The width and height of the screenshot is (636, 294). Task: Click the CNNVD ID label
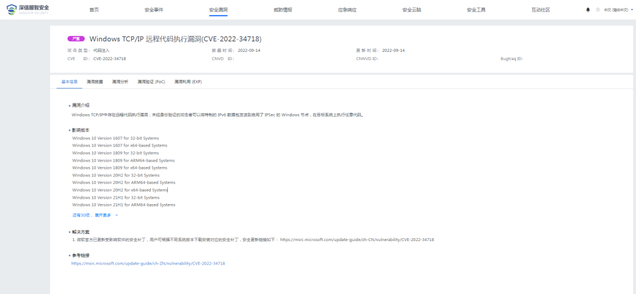pos(367,59)
